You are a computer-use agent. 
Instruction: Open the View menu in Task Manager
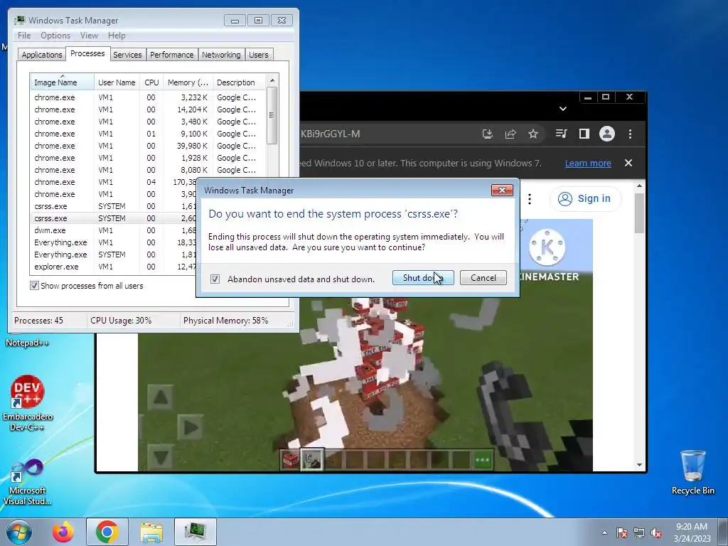coord(89,36)
